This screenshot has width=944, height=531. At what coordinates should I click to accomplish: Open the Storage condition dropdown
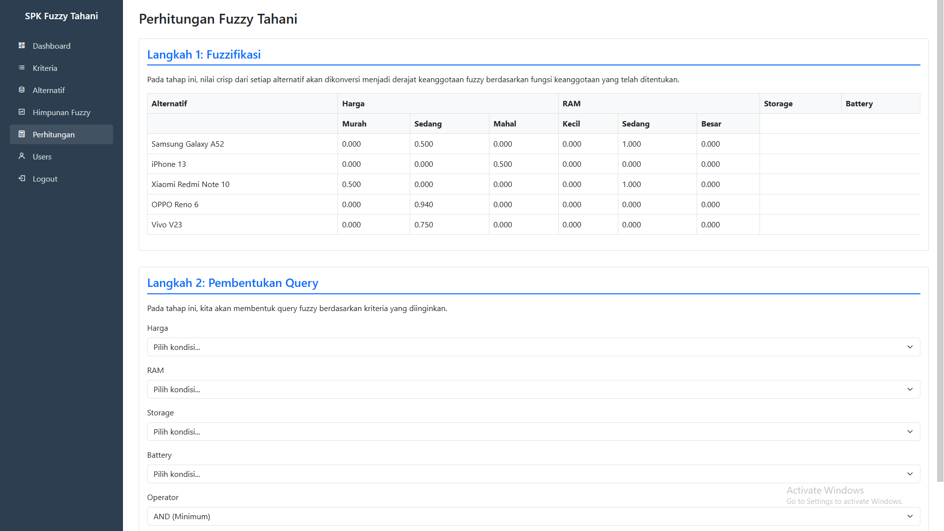(x=533, y=432)
